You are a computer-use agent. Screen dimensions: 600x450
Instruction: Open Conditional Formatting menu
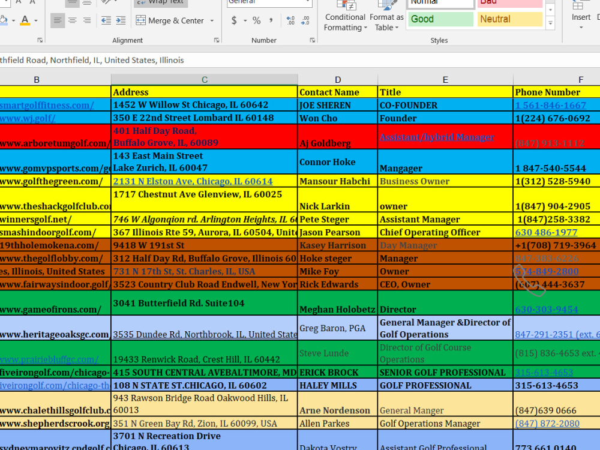(345, 16)
